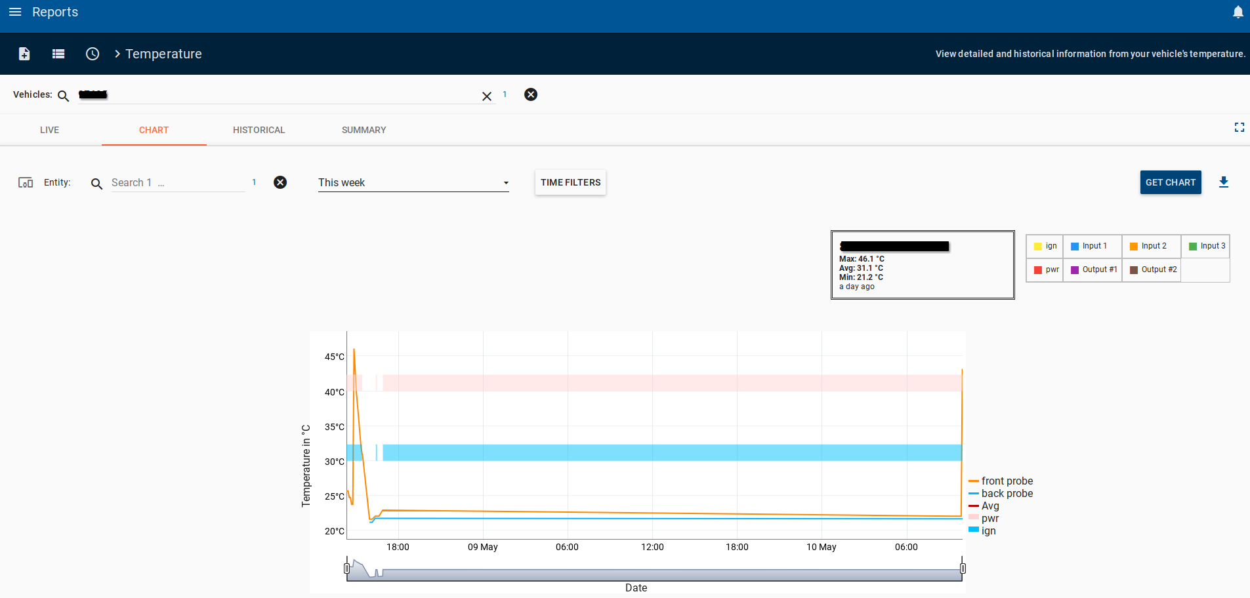Click the vehicle temperature stats card
Image resolution: width=1250 pixels, height=598 pixels.
click(x=923, y=265)
